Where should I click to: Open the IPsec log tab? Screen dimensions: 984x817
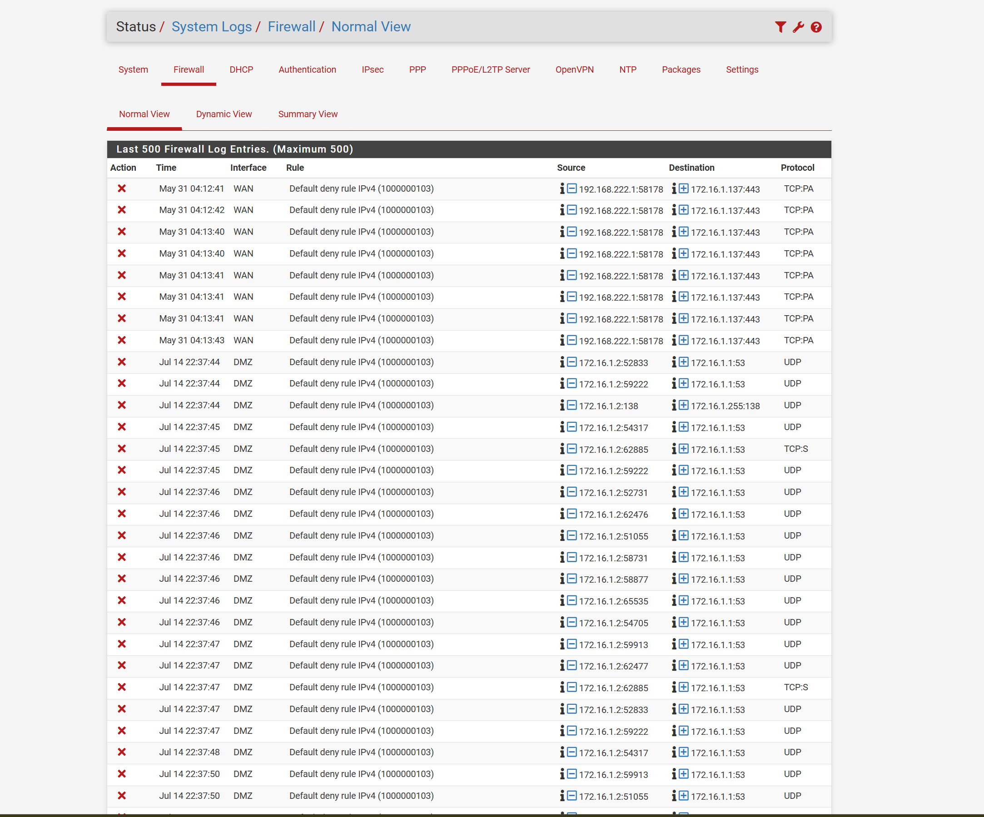pyautogui.click(x=373, y=69)
